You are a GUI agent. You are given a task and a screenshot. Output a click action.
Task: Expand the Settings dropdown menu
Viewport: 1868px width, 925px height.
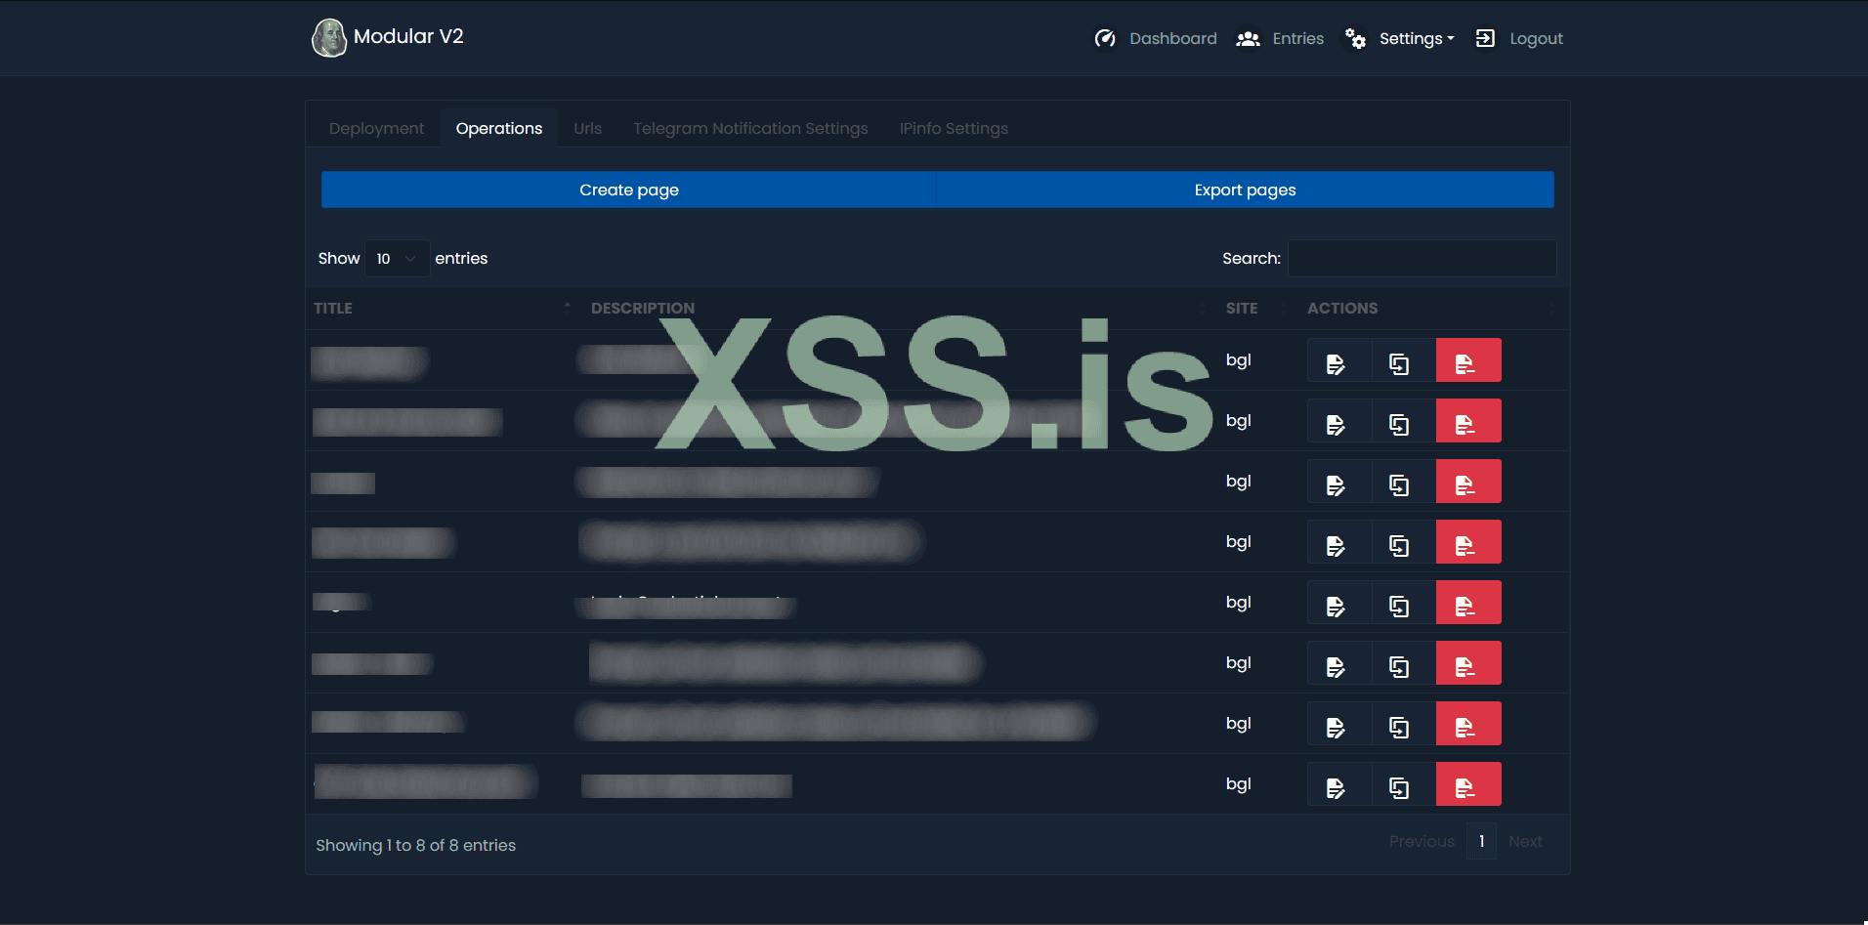click(x=1400, y=38)
